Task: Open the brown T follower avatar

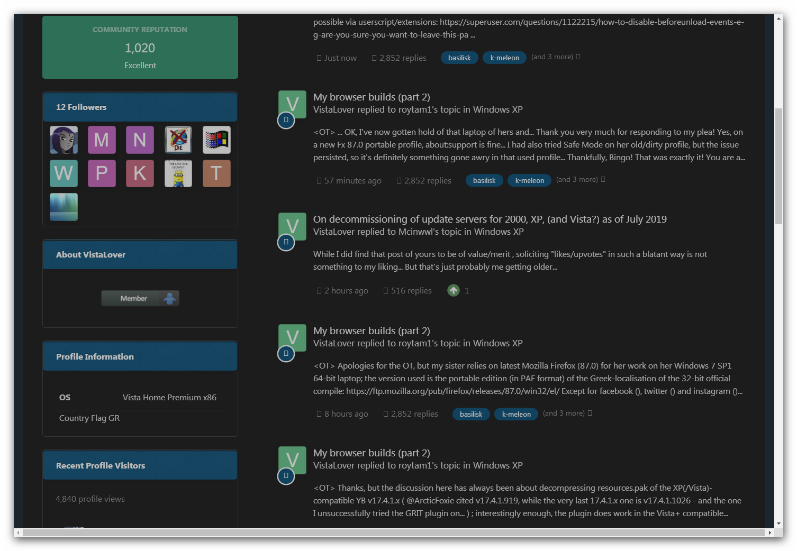Action: [x=216, y=173]
